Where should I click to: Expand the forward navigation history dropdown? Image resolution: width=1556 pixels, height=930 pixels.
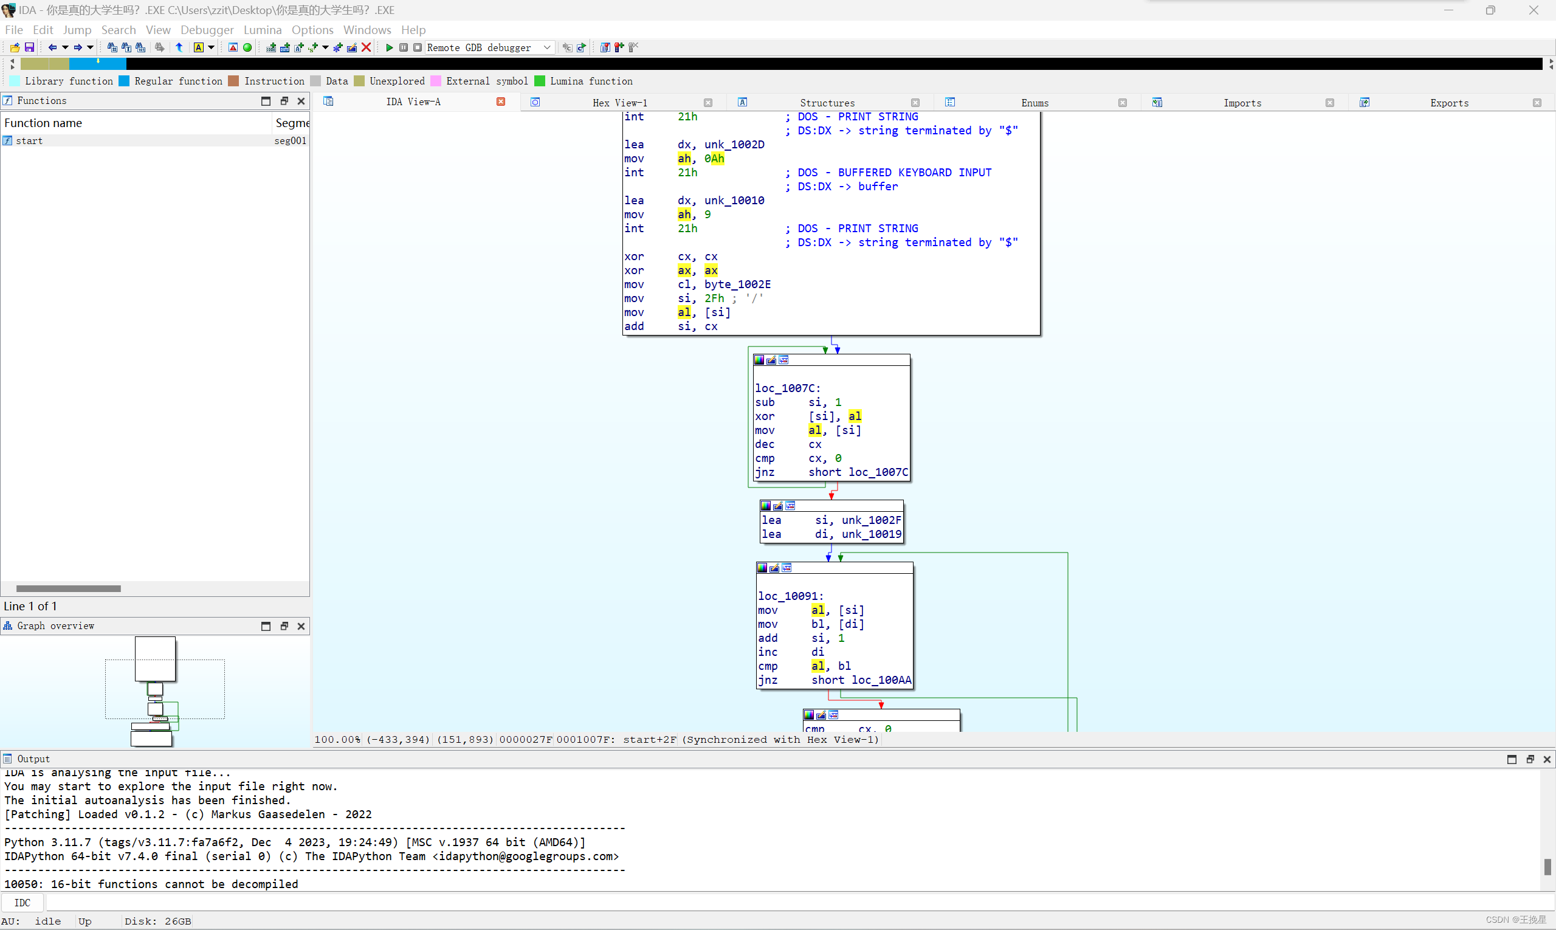90,47
